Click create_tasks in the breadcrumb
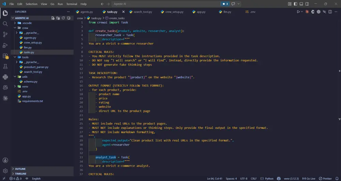341x181 pixels. click(x=117, y=18)
